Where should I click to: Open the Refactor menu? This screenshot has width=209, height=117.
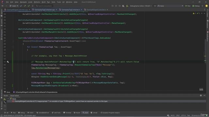tap(37, 2)
